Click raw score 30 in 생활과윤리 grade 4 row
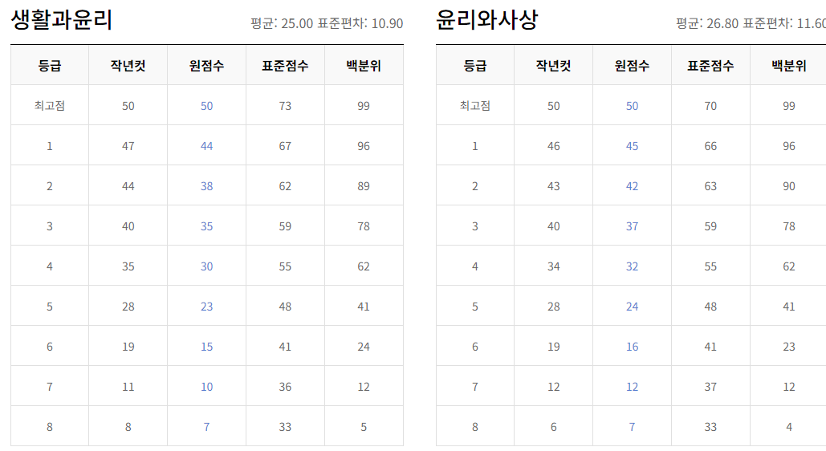Image resolution: width=826 pixels, height=451 pixels. pyautogui.click(x=206, y=266)
